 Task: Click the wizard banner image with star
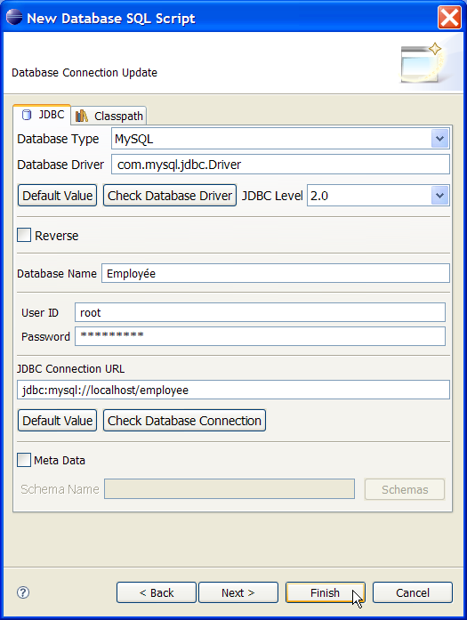[x=421, y=62]
